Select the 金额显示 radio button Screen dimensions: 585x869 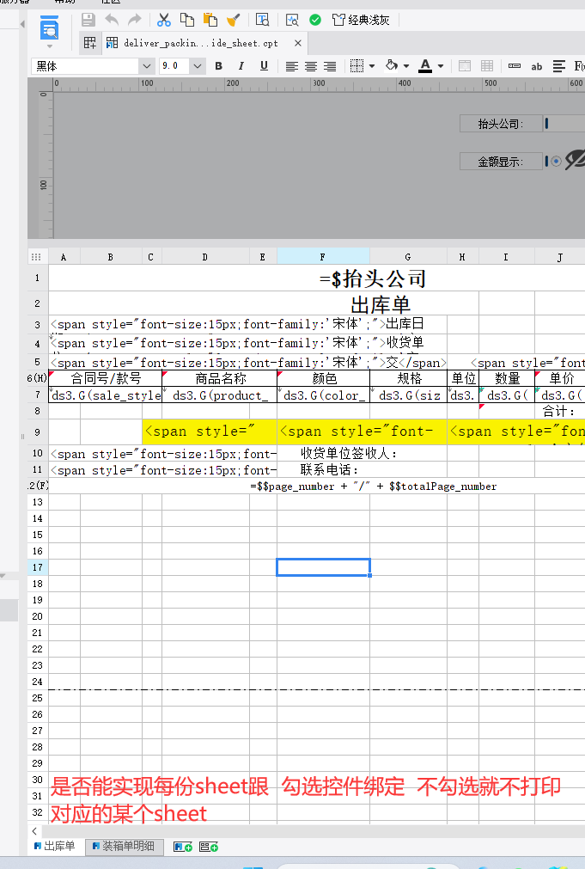[556, 161]
